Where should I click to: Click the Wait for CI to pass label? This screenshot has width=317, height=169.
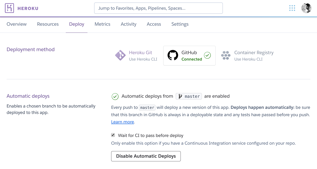151,135
